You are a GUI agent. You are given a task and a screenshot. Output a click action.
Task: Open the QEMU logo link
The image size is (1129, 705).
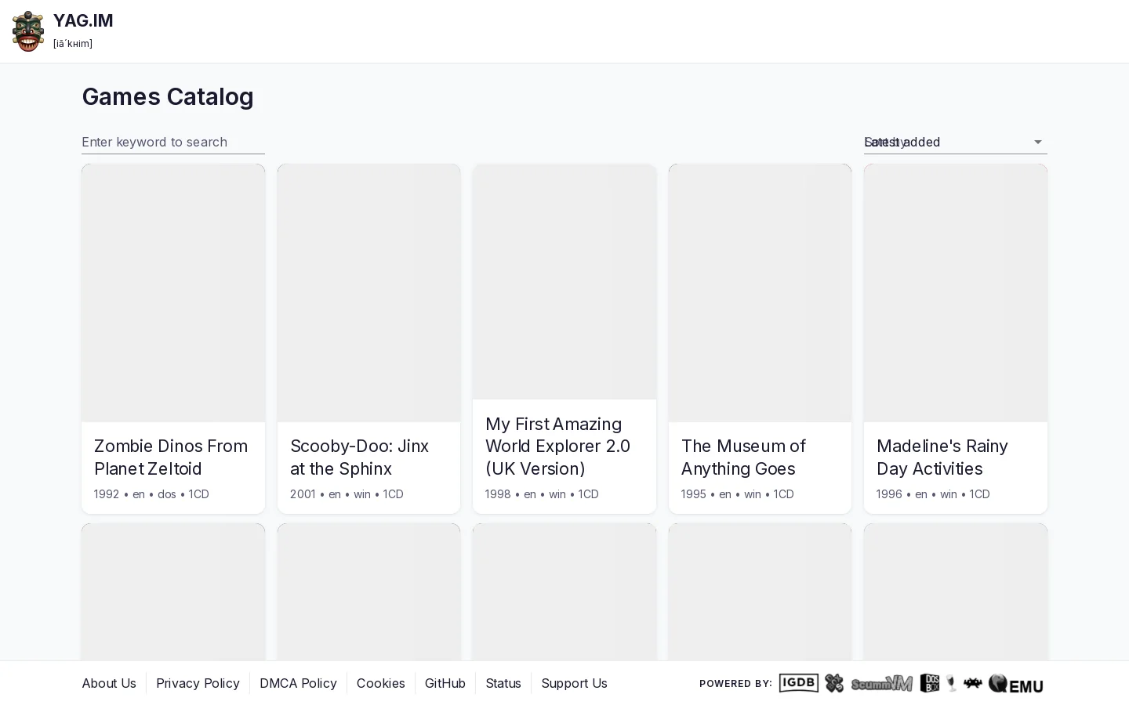1016,684
